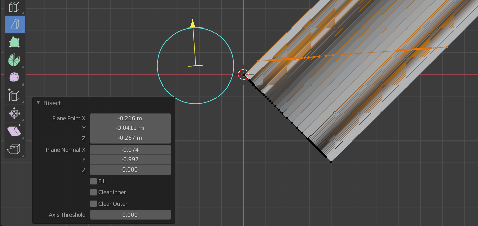Activate the Shear tool
This screenshot has width=478, height=226.
[x=14, y=131]
